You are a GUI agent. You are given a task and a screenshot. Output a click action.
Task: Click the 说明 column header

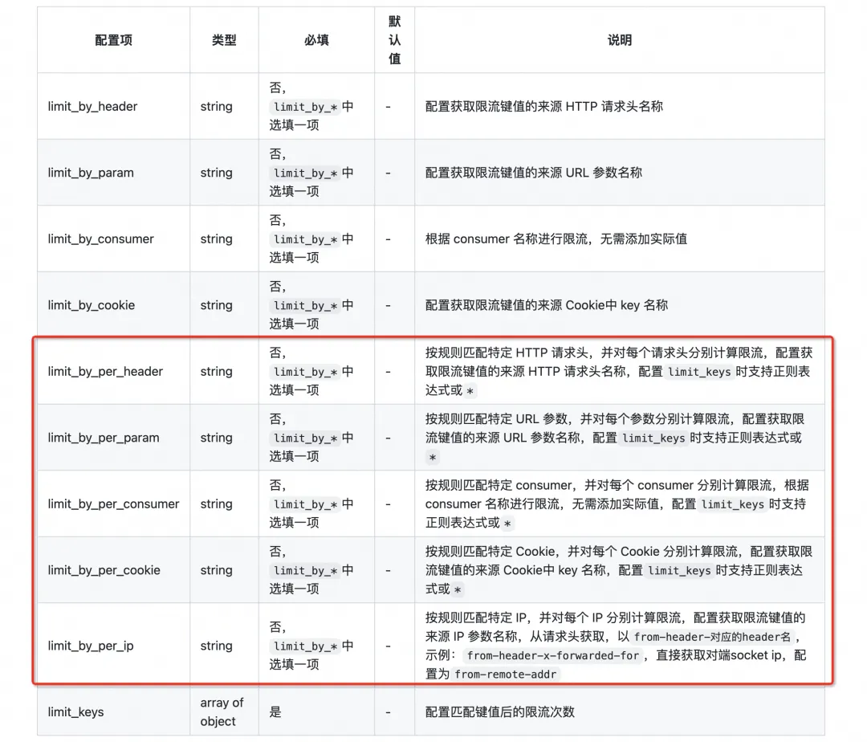(x=619, y=40)
